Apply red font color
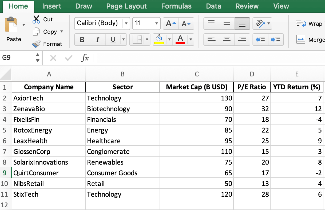325x210 pixels. pyautogui.click(x=180, y=40)
